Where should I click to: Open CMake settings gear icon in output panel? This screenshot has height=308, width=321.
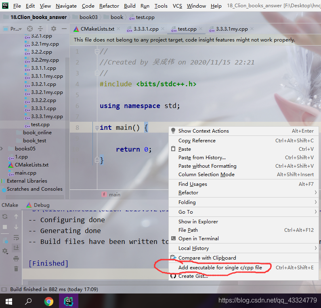[5, 251]
